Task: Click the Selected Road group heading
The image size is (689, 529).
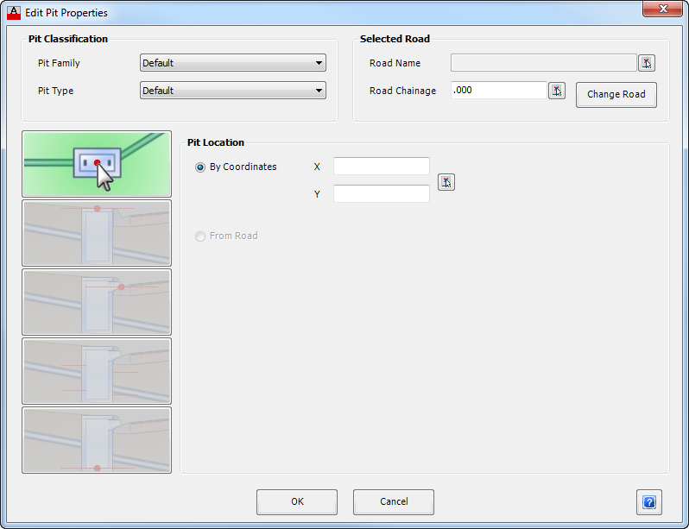Action: tap(395, 39)
